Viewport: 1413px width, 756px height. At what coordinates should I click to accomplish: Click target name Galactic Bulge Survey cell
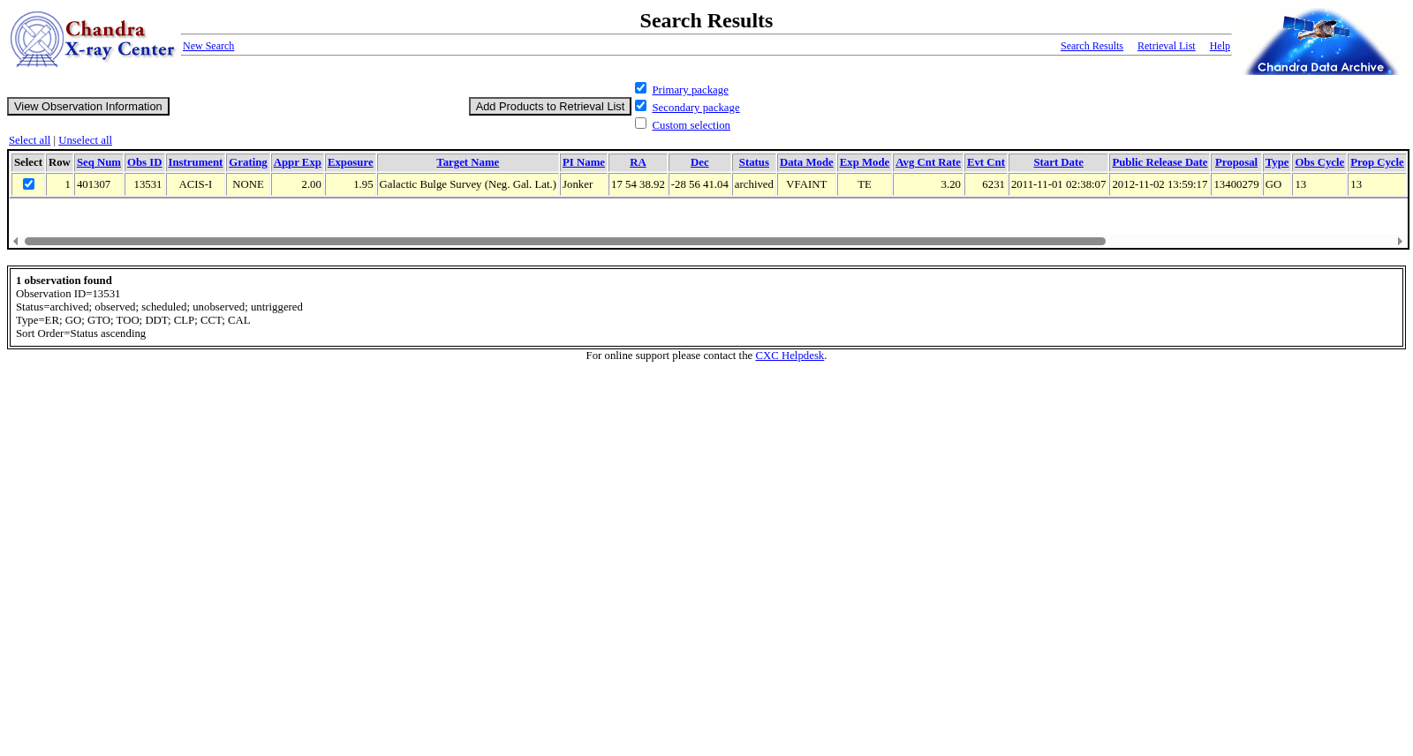tap(468, 184)
